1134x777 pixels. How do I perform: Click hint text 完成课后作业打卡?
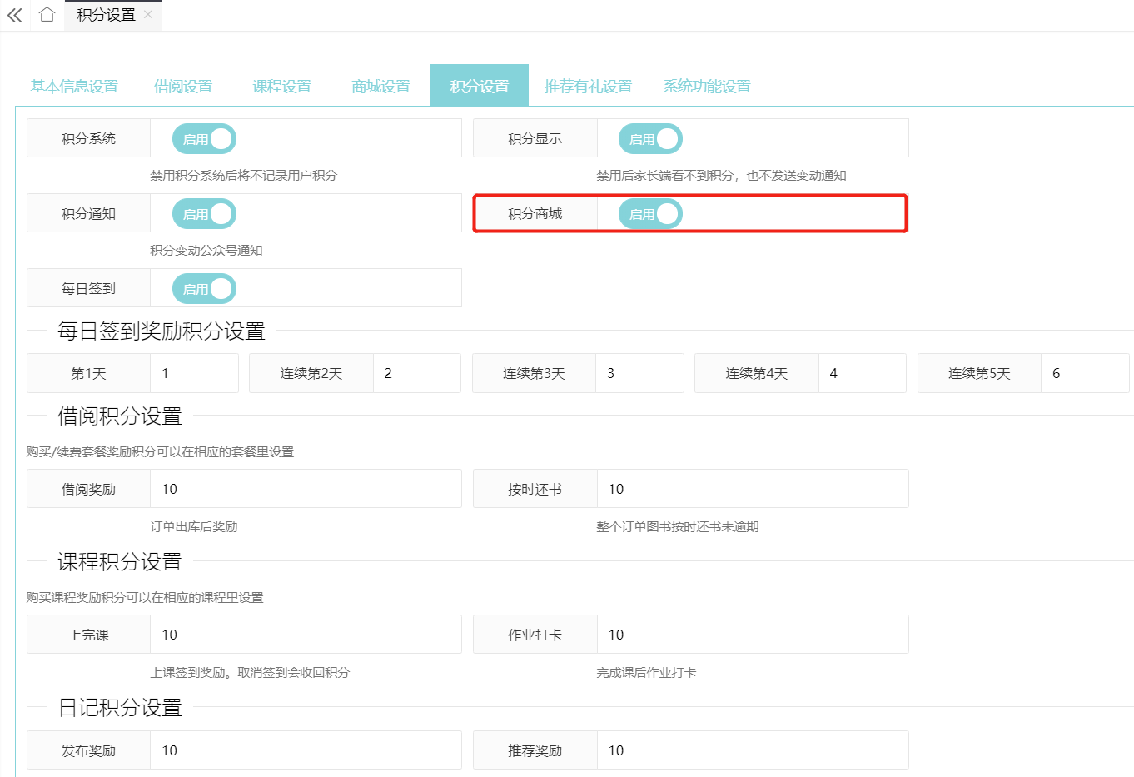point(646,673)
